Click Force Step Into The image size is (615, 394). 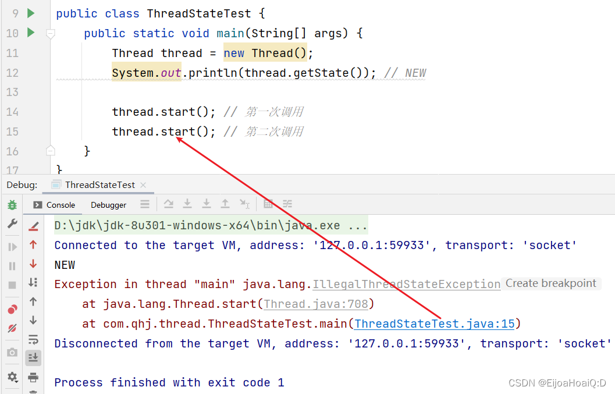(207, 204)
